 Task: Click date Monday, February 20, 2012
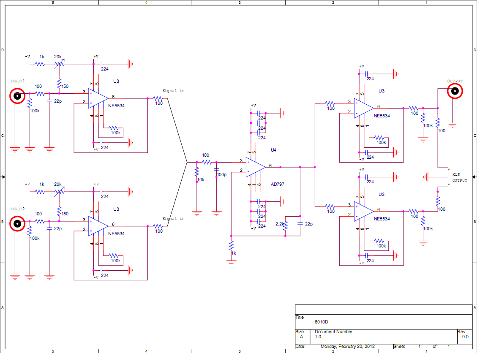pos(348,346)
